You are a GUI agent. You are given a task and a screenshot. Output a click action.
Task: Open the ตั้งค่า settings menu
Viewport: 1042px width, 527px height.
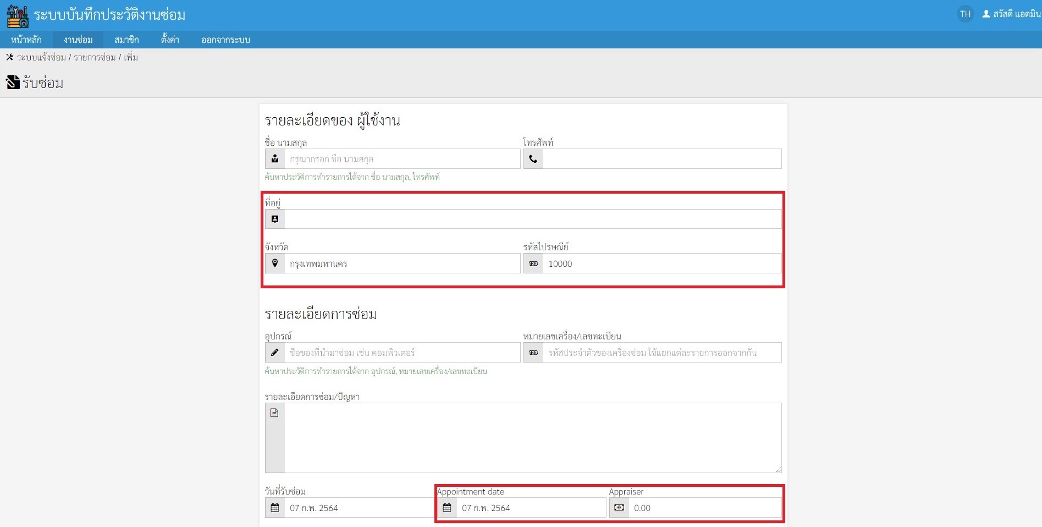pos(170,40)
